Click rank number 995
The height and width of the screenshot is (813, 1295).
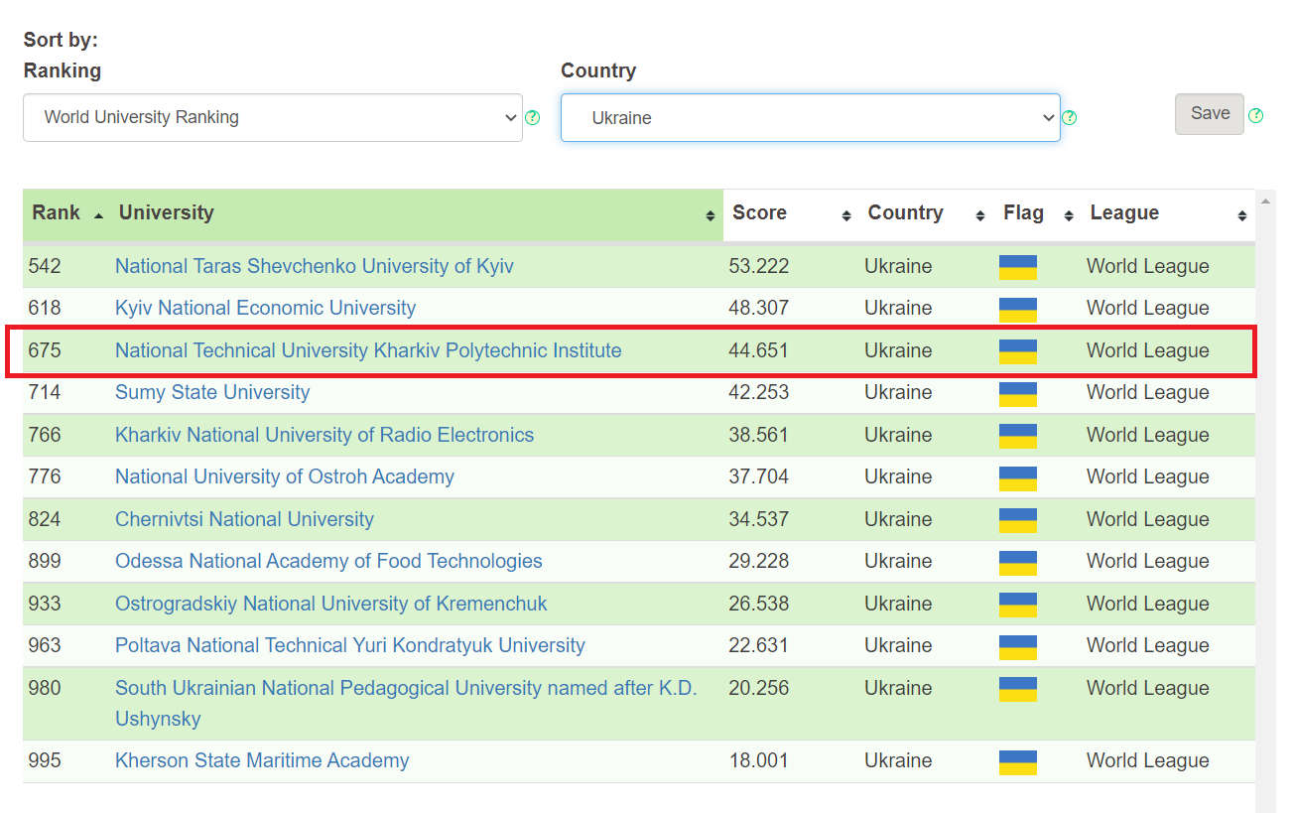(45, 760)
